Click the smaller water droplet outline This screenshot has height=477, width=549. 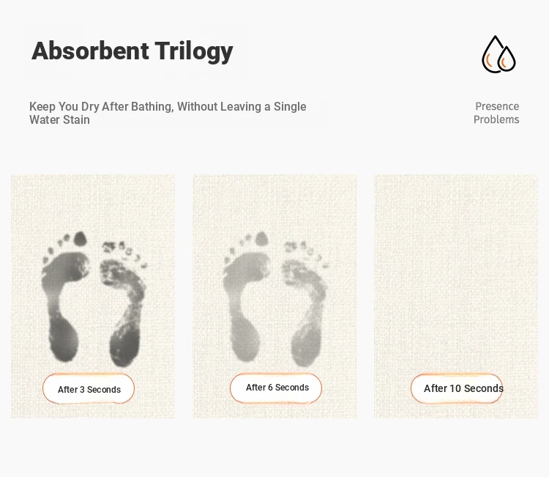coord(507,59)
